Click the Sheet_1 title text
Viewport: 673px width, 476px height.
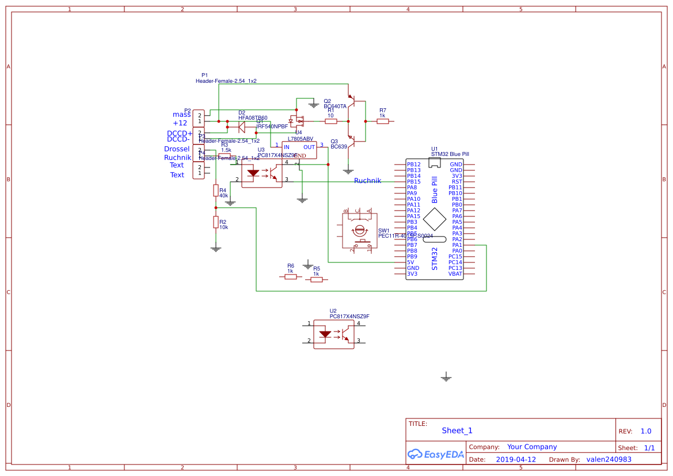pos(457,430)
